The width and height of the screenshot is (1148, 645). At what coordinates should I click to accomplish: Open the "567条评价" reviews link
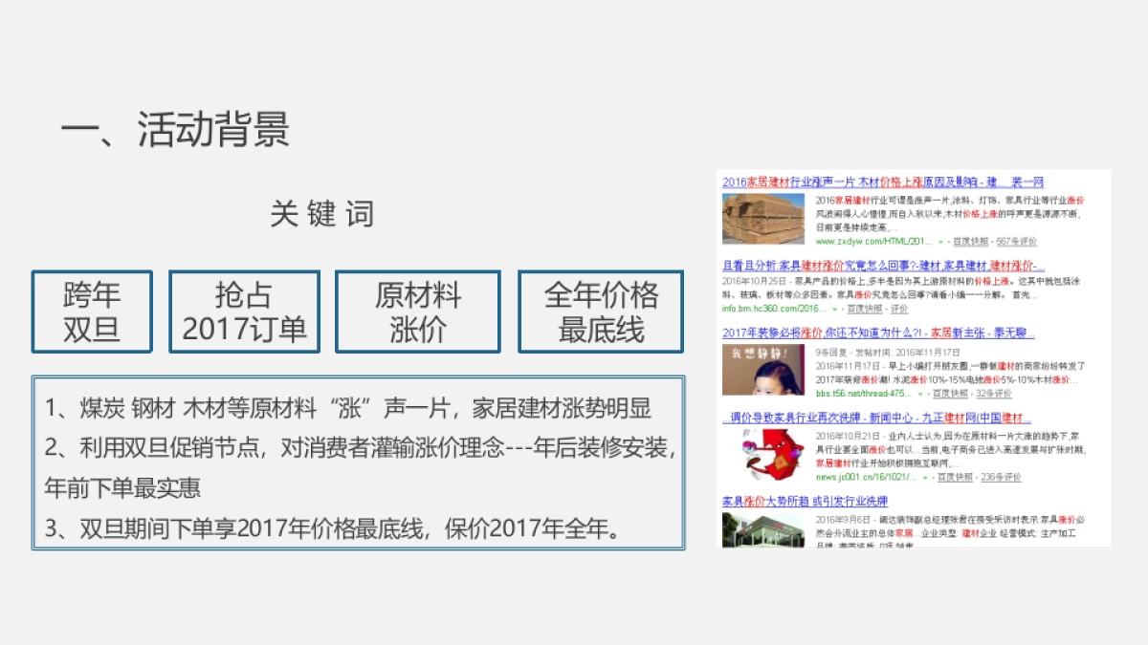point(1015,240)
